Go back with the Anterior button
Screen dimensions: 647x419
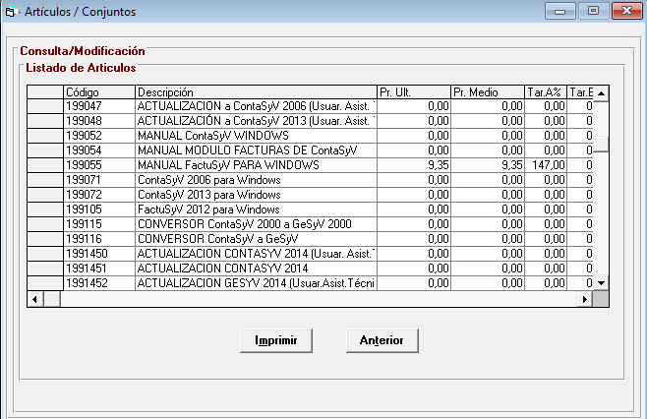click(382, 340)
